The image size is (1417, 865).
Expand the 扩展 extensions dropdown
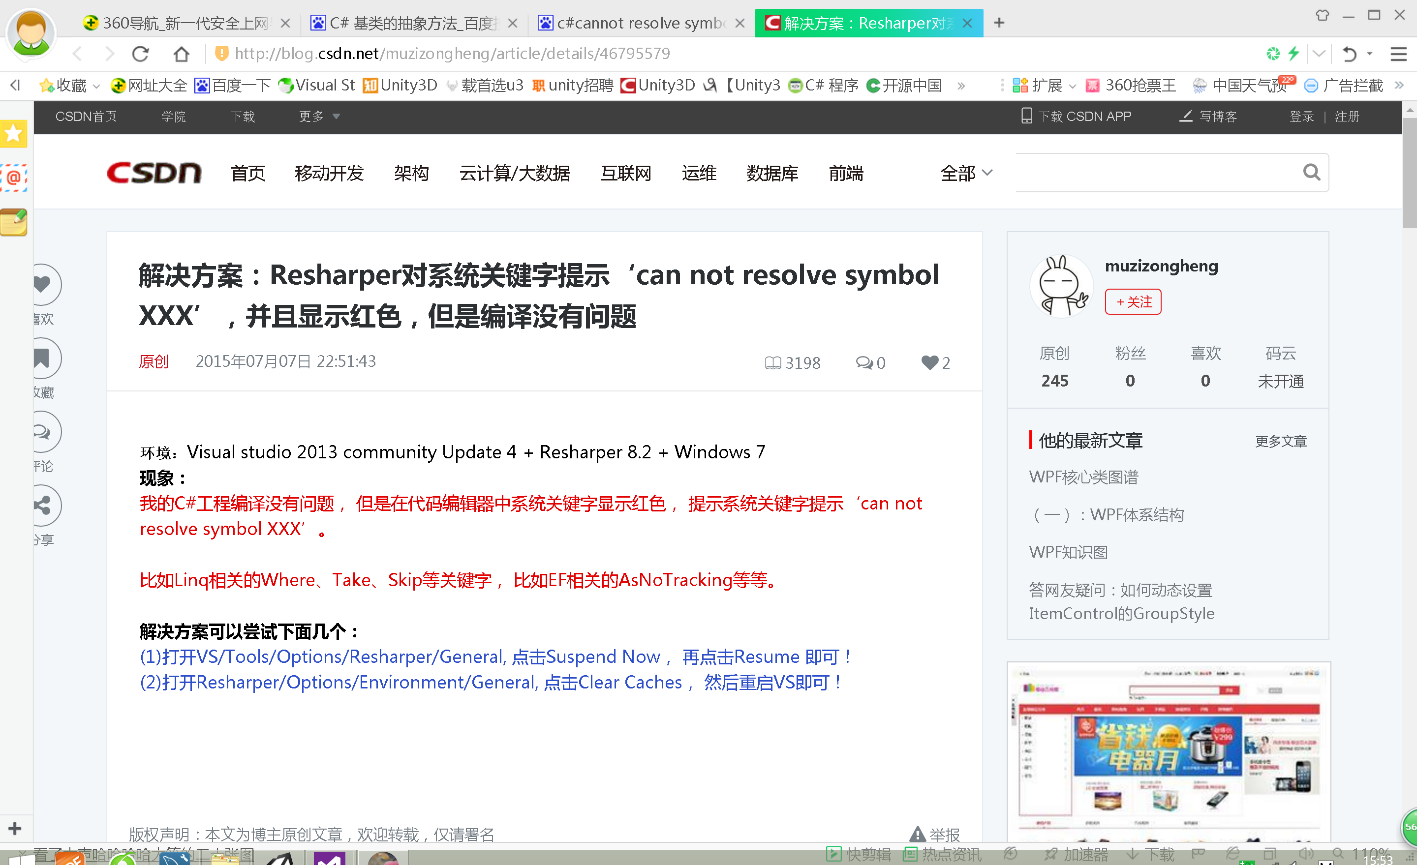coord(1073,86)
